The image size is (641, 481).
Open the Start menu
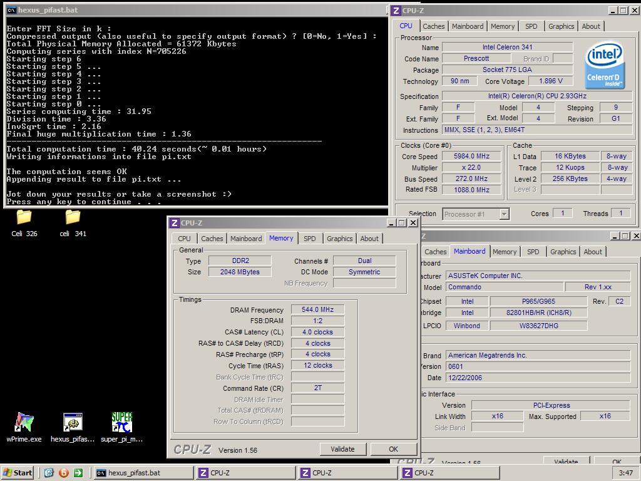pyautogui.click(x=18, y=473)
